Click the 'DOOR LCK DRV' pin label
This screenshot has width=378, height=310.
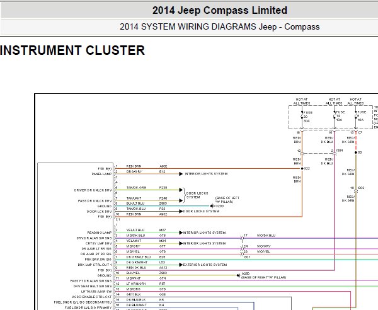click(99, 212)
